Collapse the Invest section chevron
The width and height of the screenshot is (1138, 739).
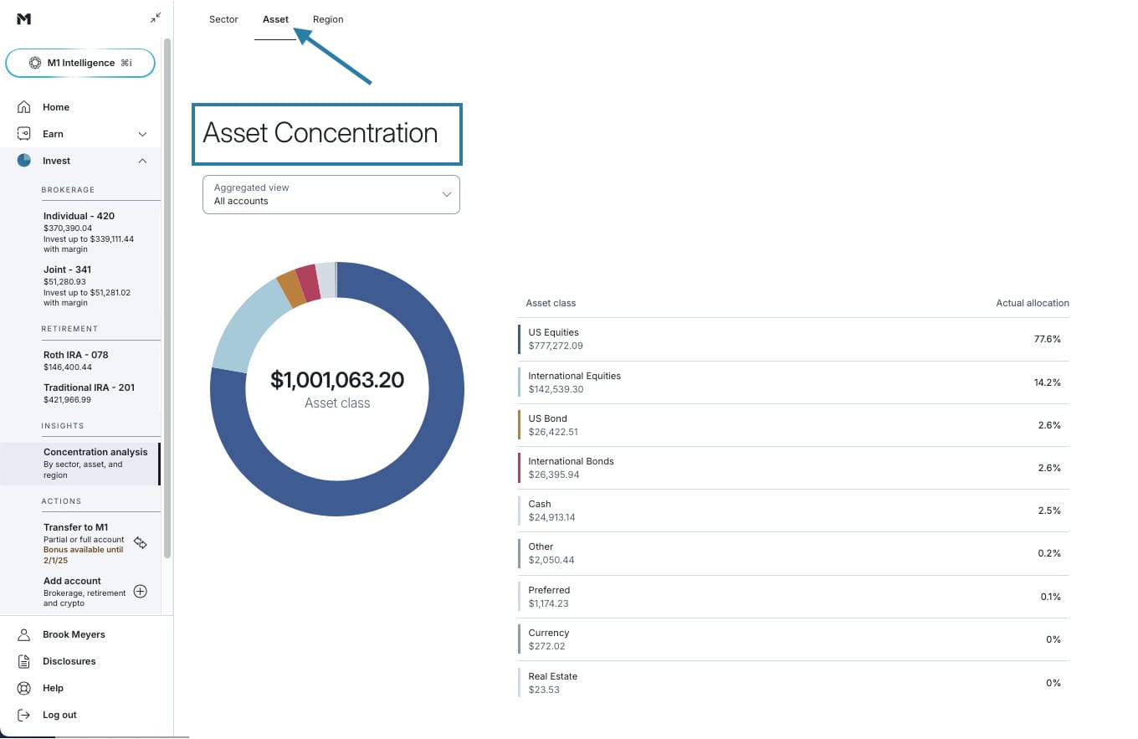tap(142, 161)
